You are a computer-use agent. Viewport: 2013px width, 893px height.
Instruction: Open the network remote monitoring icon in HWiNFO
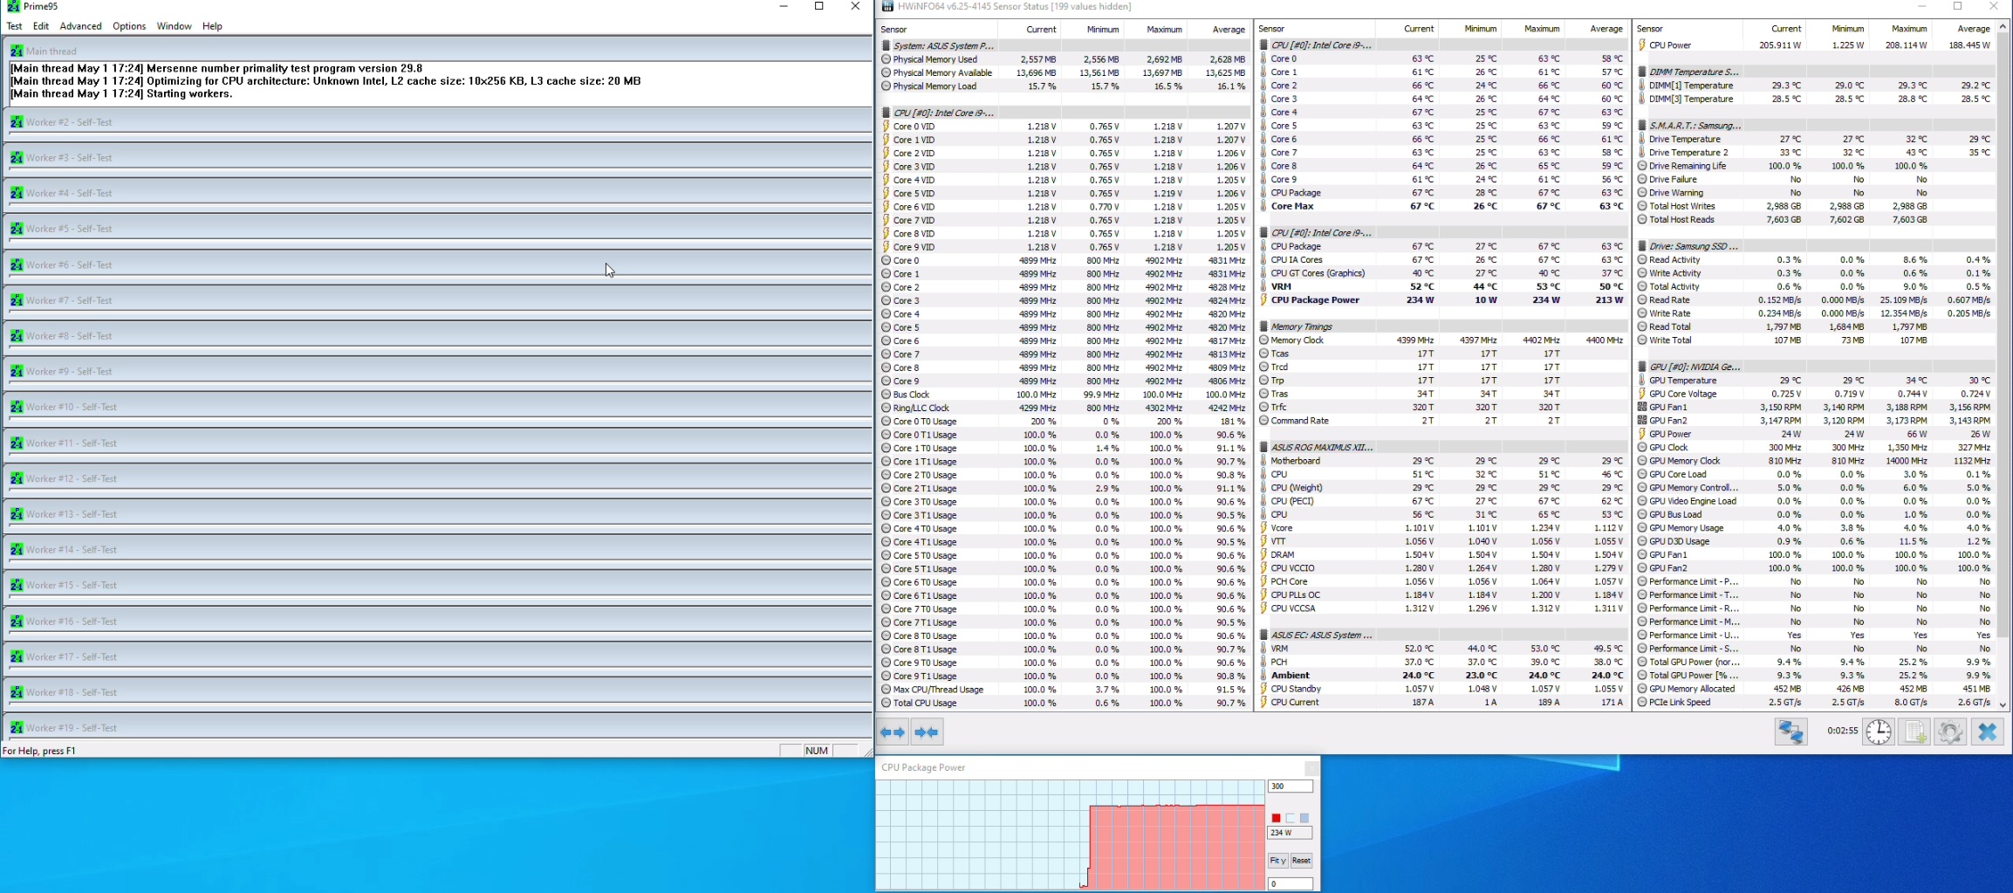(x=1790, y=732)
